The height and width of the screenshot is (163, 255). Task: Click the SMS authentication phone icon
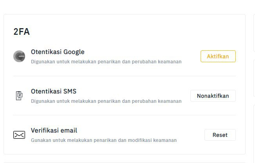(19, 96)
